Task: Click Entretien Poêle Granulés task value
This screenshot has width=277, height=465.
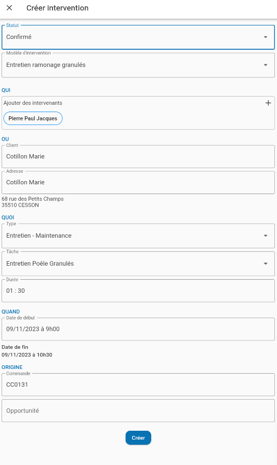Action: 40,264
